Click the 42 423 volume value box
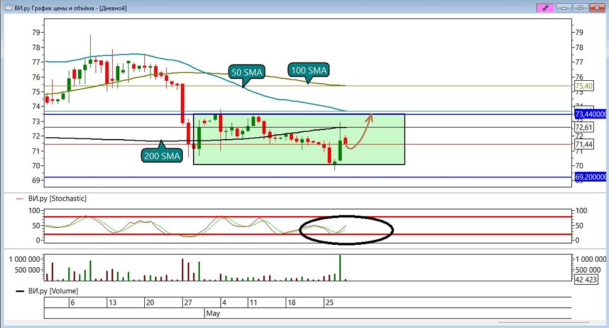Viewport: 609px width, 328px height. 586,279
